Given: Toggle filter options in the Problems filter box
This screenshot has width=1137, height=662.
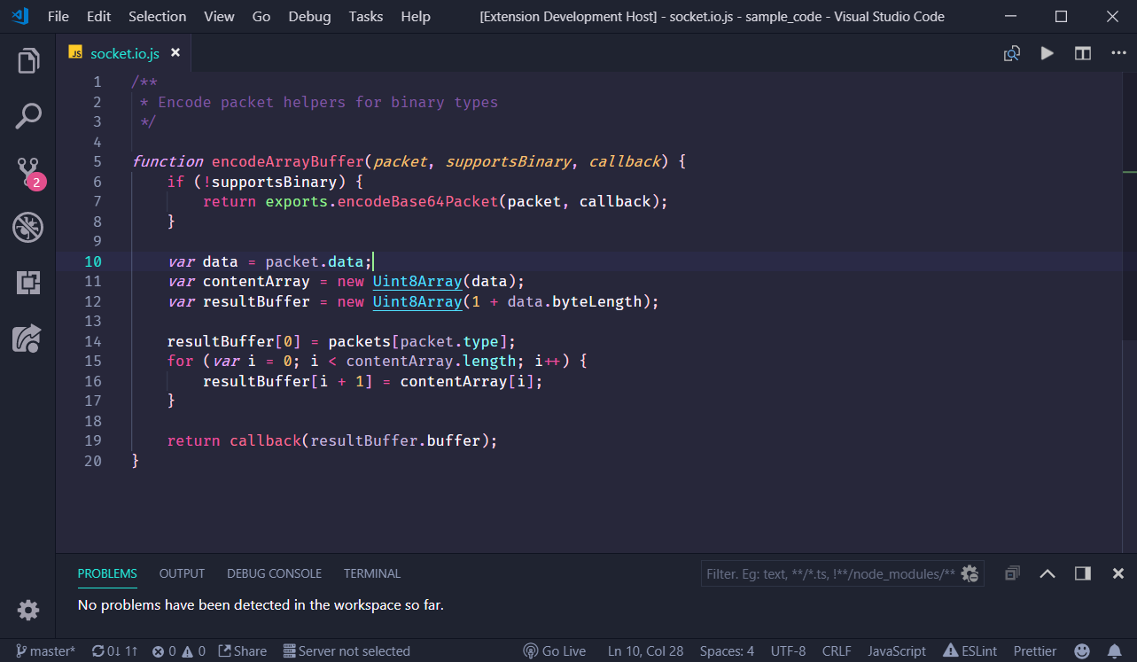Looking at the screenshot, I should tap(970, 573).
